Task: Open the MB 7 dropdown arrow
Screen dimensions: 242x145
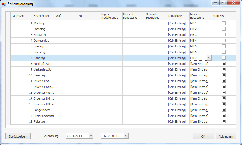Action: (209, 58)
